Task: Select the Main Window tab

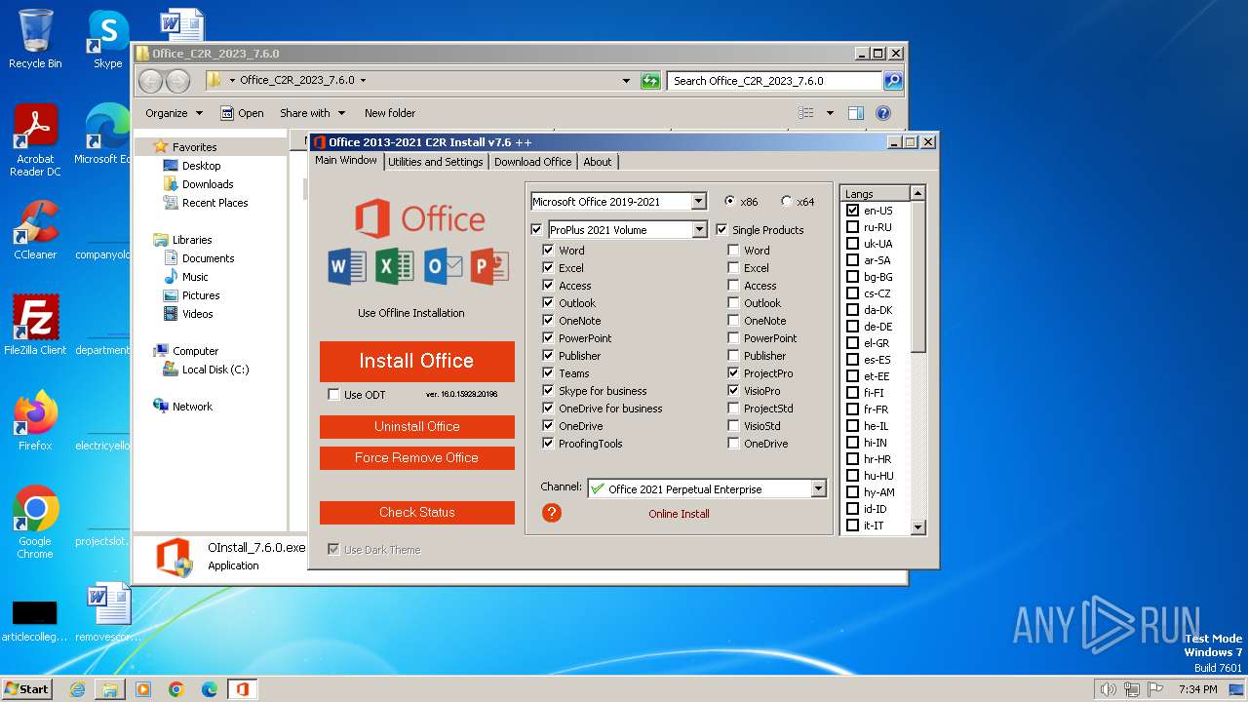Action: (346, 160)
